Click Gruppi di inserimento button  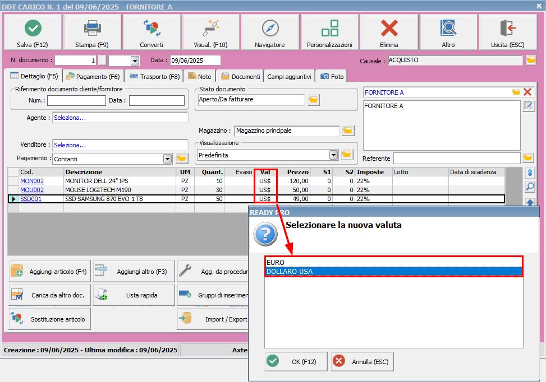(213, 295)
